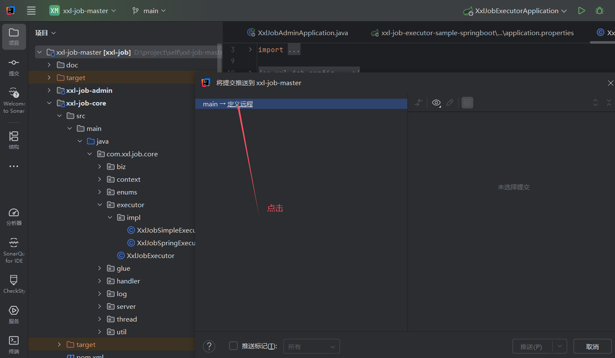
Task: Open the Services tool window
Action: click(x=14, y=314)
